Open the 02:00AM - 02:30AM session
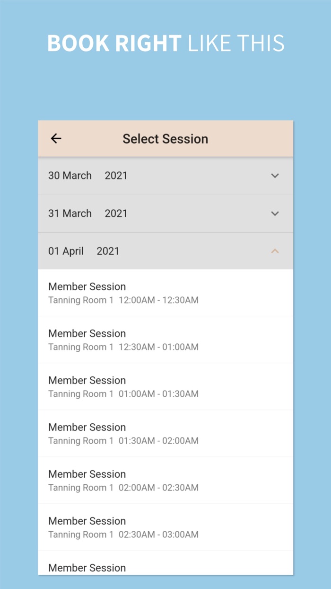The width and height of the screenshot is (331, 589). 123,480
